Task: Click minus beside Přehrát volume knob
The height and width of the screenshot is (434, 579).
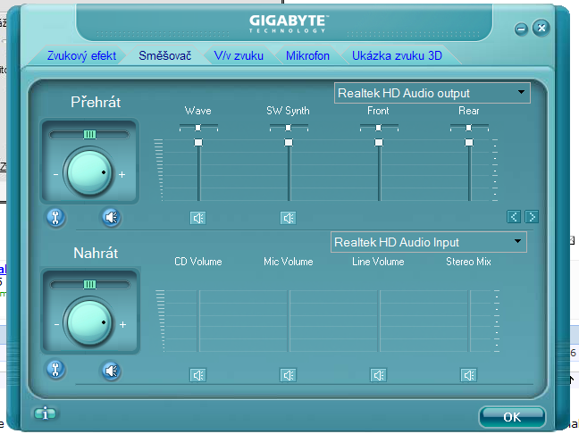Action: [55, 174]
